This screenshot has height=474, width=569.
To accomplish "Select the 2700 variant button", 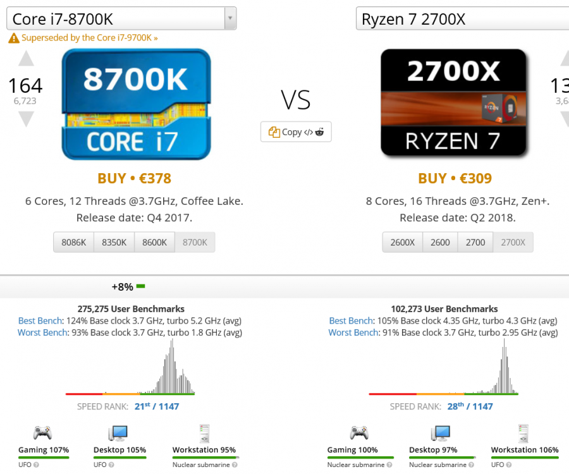I will (475, 242).
